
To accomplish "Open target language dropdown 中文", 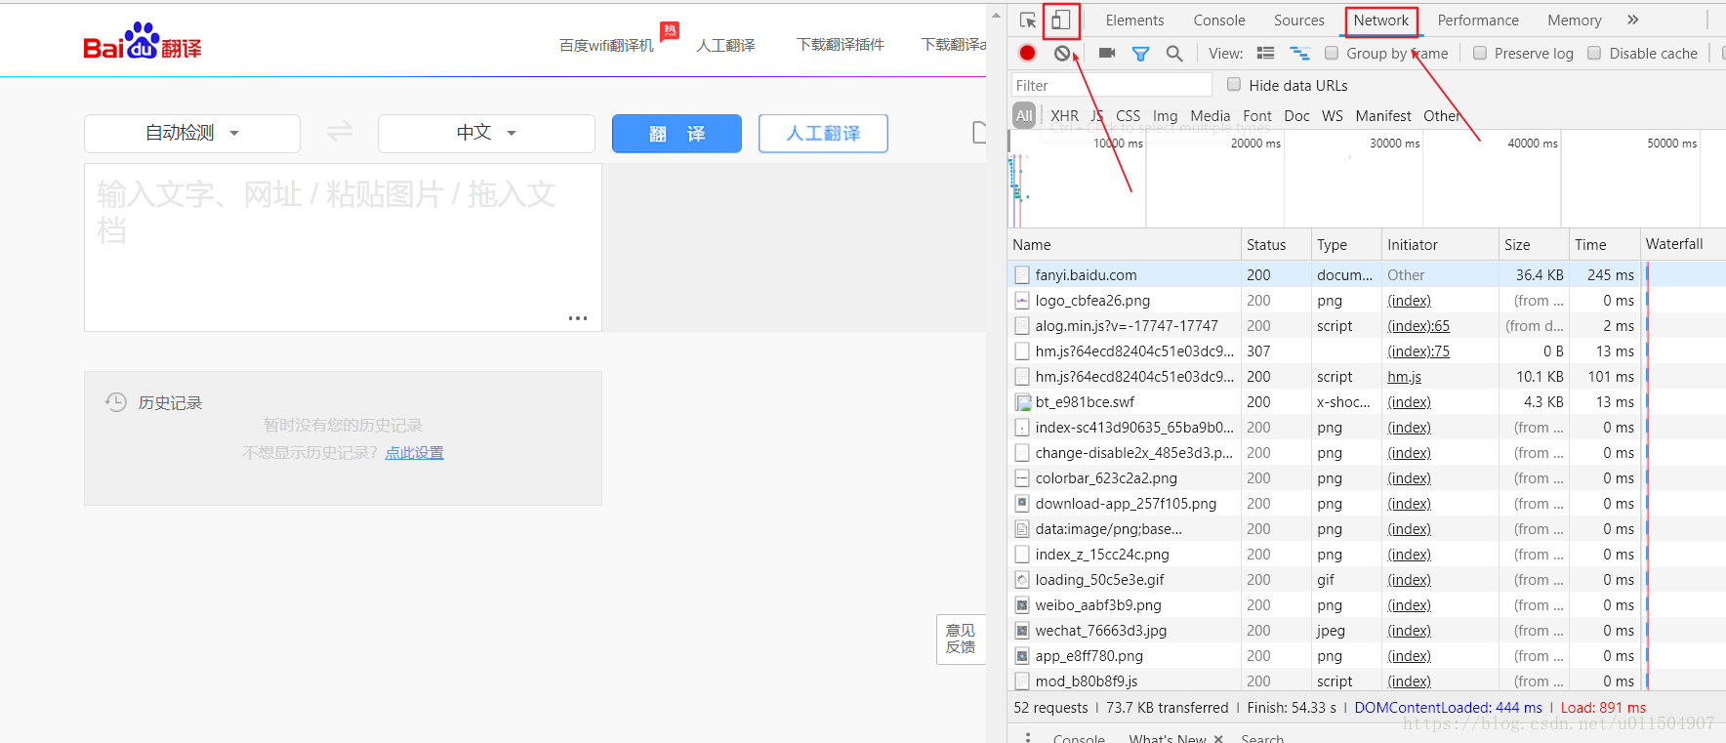I will pos(486,133).
